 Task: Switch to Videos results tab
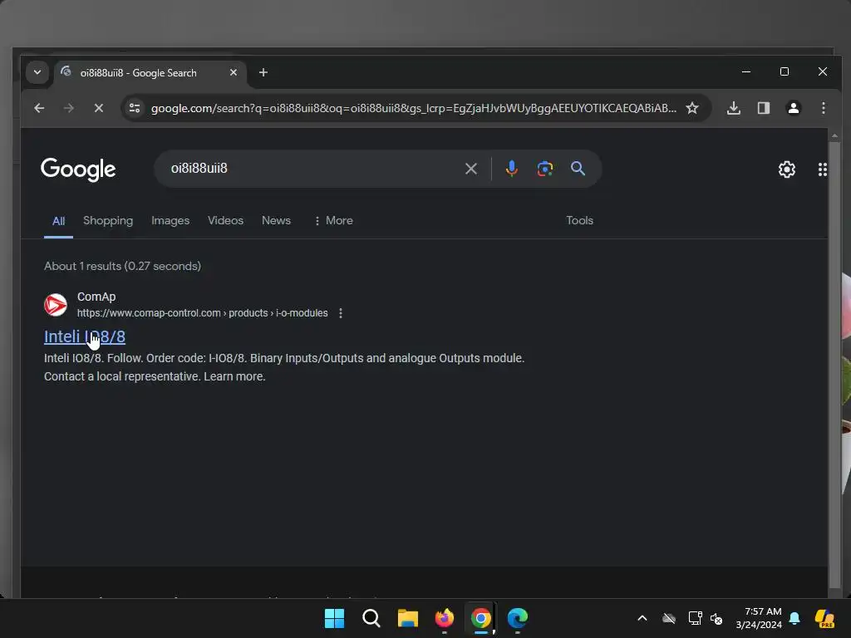(x=225, y=221)
